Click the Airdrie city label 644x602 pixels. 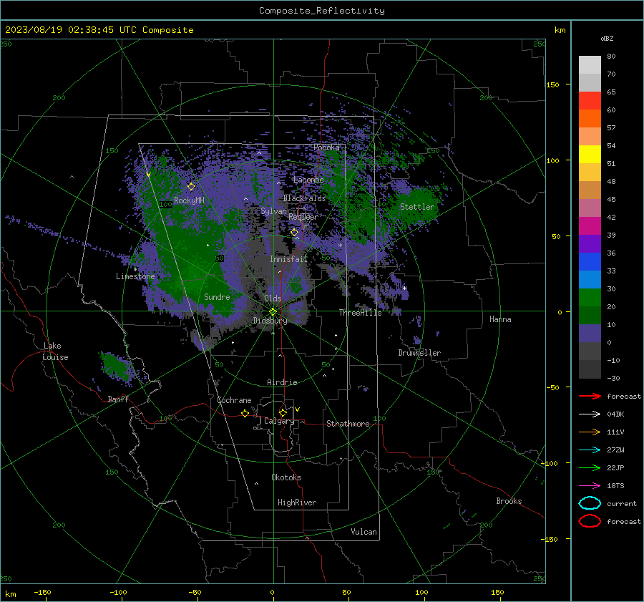pos(282,382)
